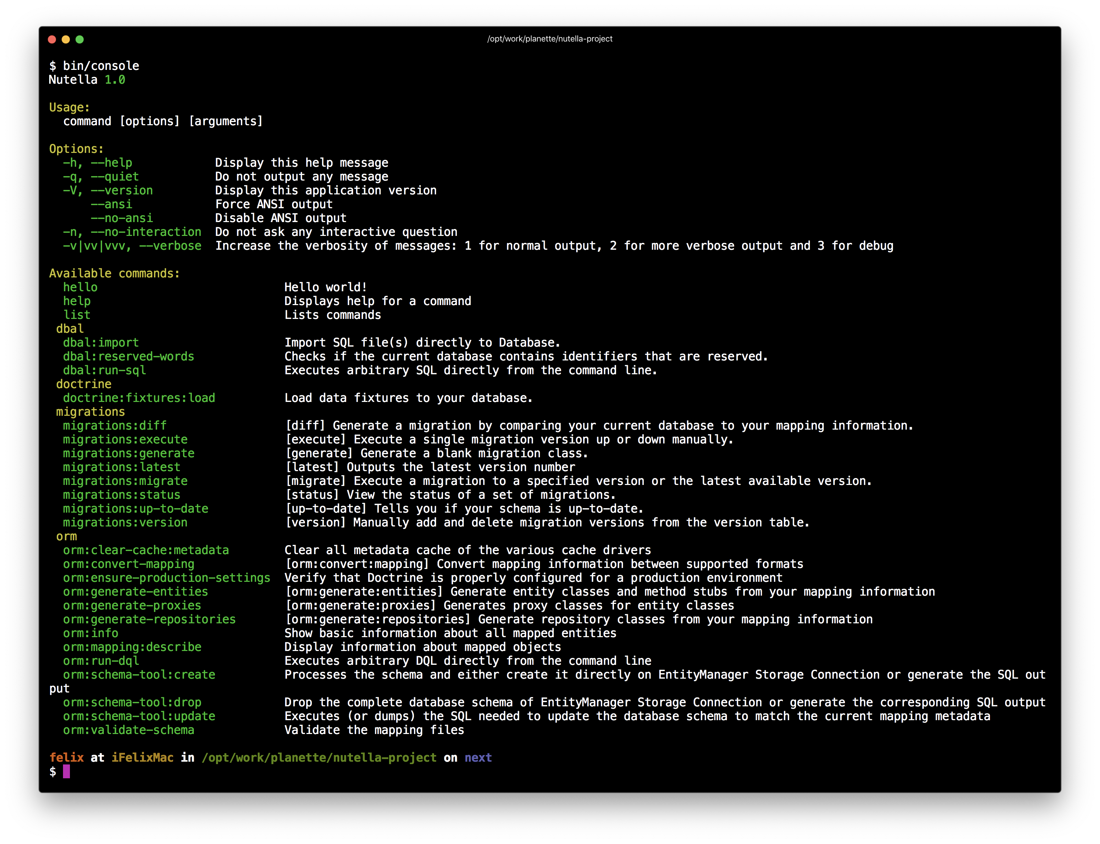
Task: Click the 'orm:clear-cache:metadata' command
Action: tap(146, 550)
